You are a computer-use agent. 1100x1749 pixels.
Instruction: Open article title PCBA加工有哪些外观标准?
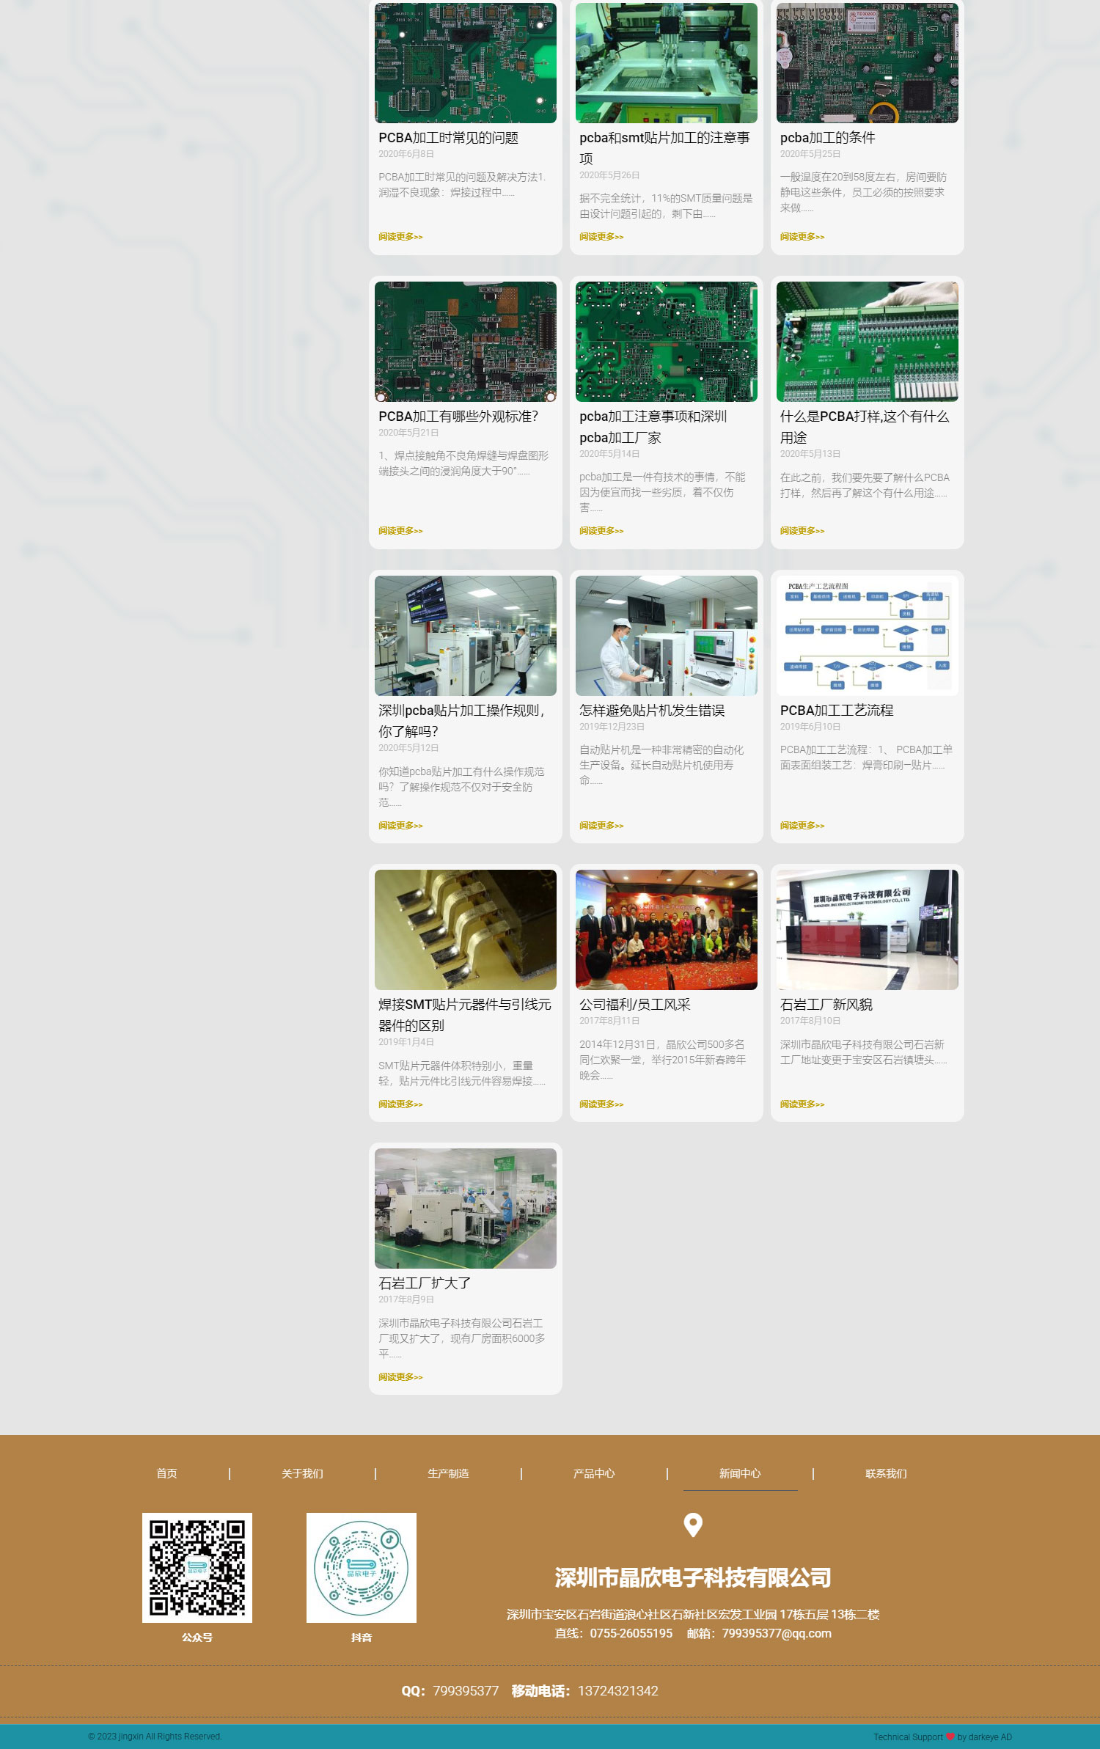458,417
